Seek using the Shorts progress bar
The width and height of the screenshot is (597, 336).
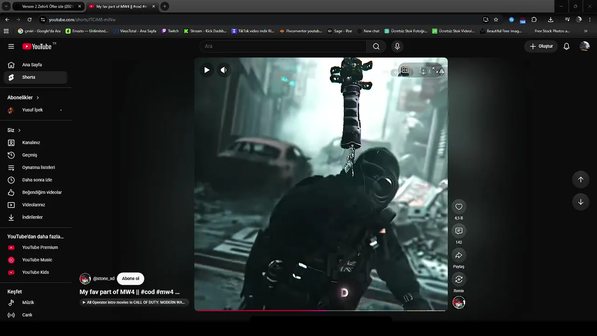click(321, 310)
